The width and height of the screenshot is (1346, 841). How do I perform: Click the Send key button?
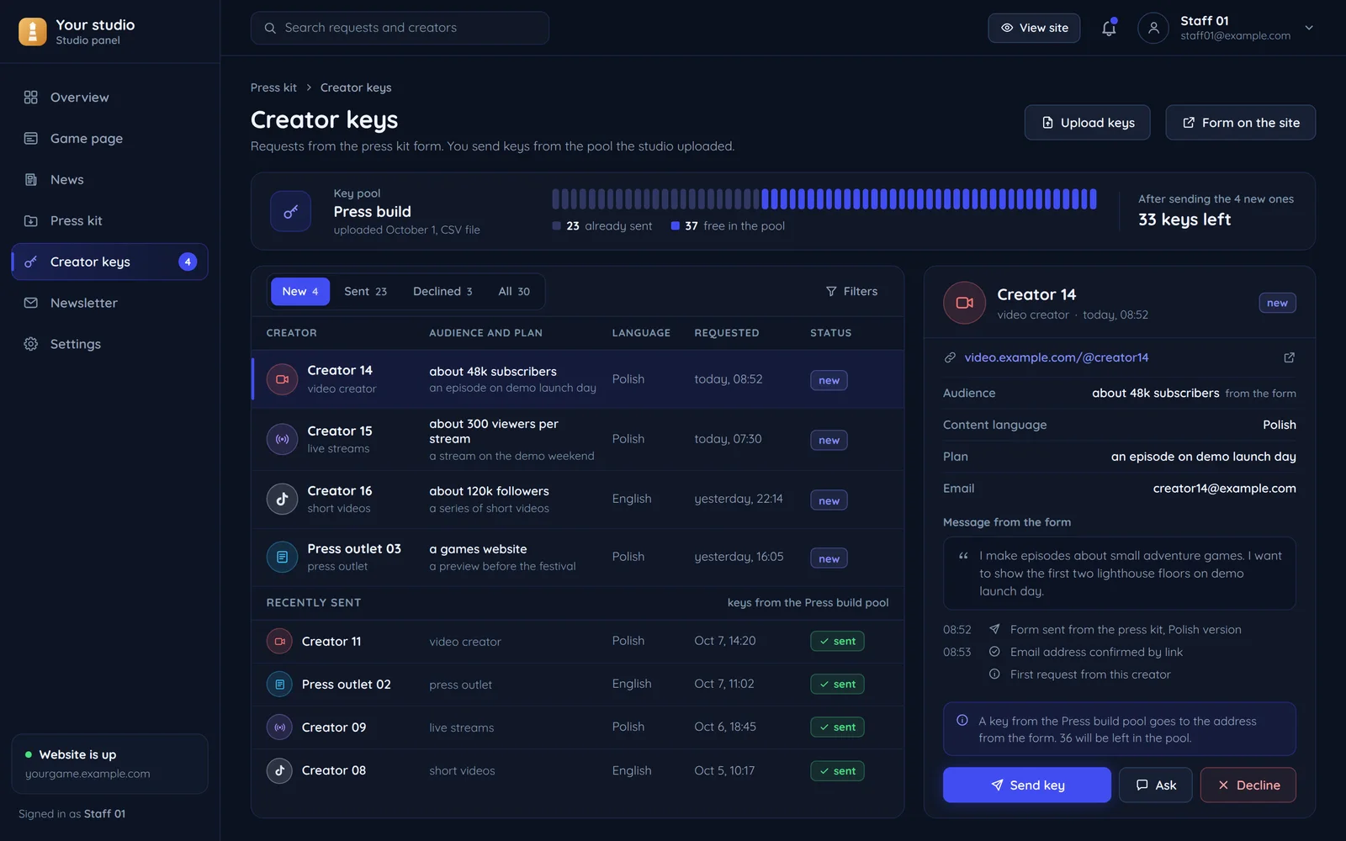[x=1026, y=785]
